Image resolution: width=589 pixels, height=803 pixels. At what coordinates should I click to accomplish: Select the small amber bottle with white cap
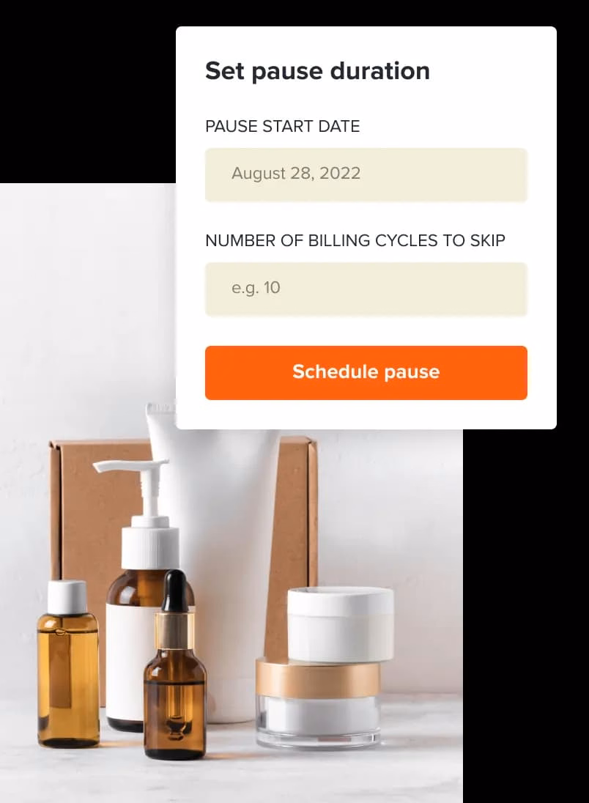(68, 663)
